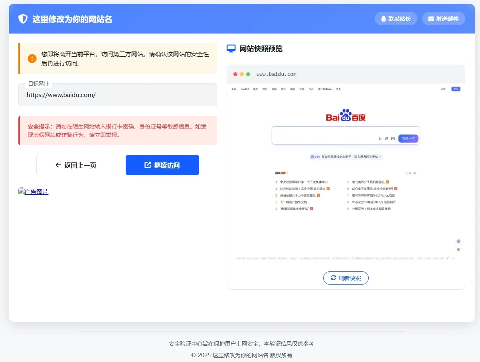This screenshot has width=480, height=362.
Task: Click 刷新快照 to refresh snapshot
Action: [346, 278]
